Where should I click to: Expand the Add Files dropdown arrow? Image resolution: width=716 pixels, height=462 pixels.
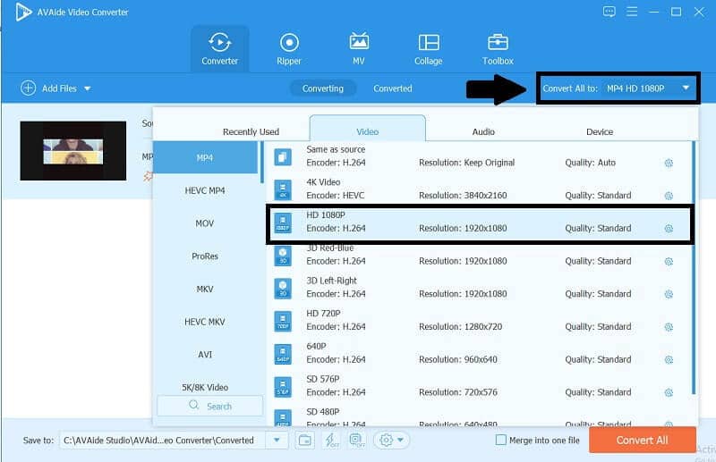(x=87, y=88)
